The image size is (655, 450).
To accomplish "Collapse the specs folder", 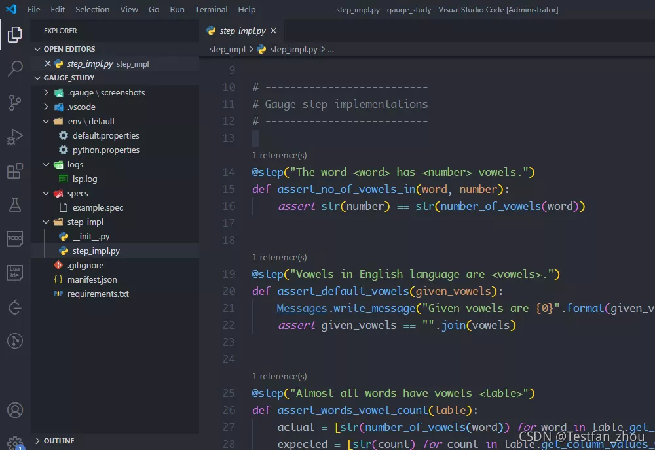I will 46,193.
